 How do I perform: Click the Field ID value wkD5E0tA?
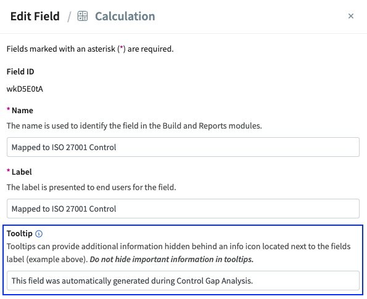pyautogui.click(x=25, y=89)
